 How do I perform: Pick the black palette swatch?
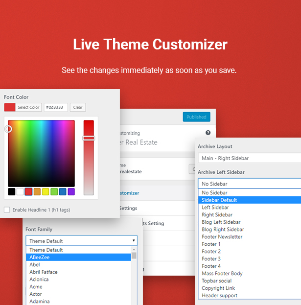tap(11, 191)
